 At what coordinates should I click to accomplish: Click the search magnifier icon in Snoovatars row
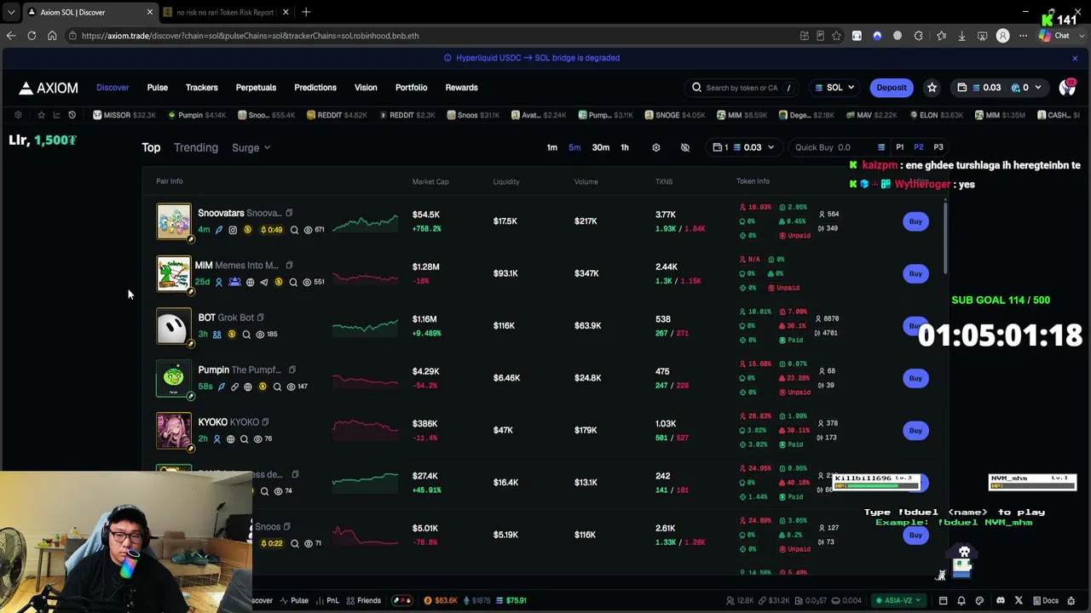pyautogui.click(x=294, y=230)
